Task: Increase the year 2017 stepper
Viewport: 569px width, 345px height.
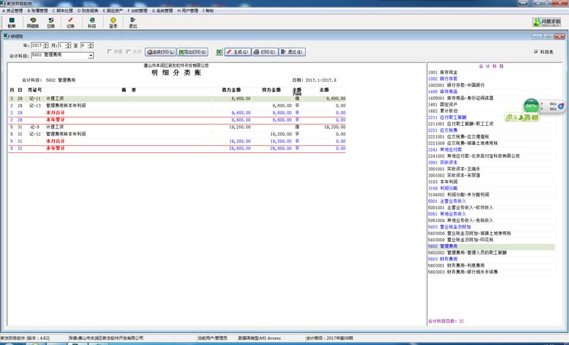Action: (46, 43)
